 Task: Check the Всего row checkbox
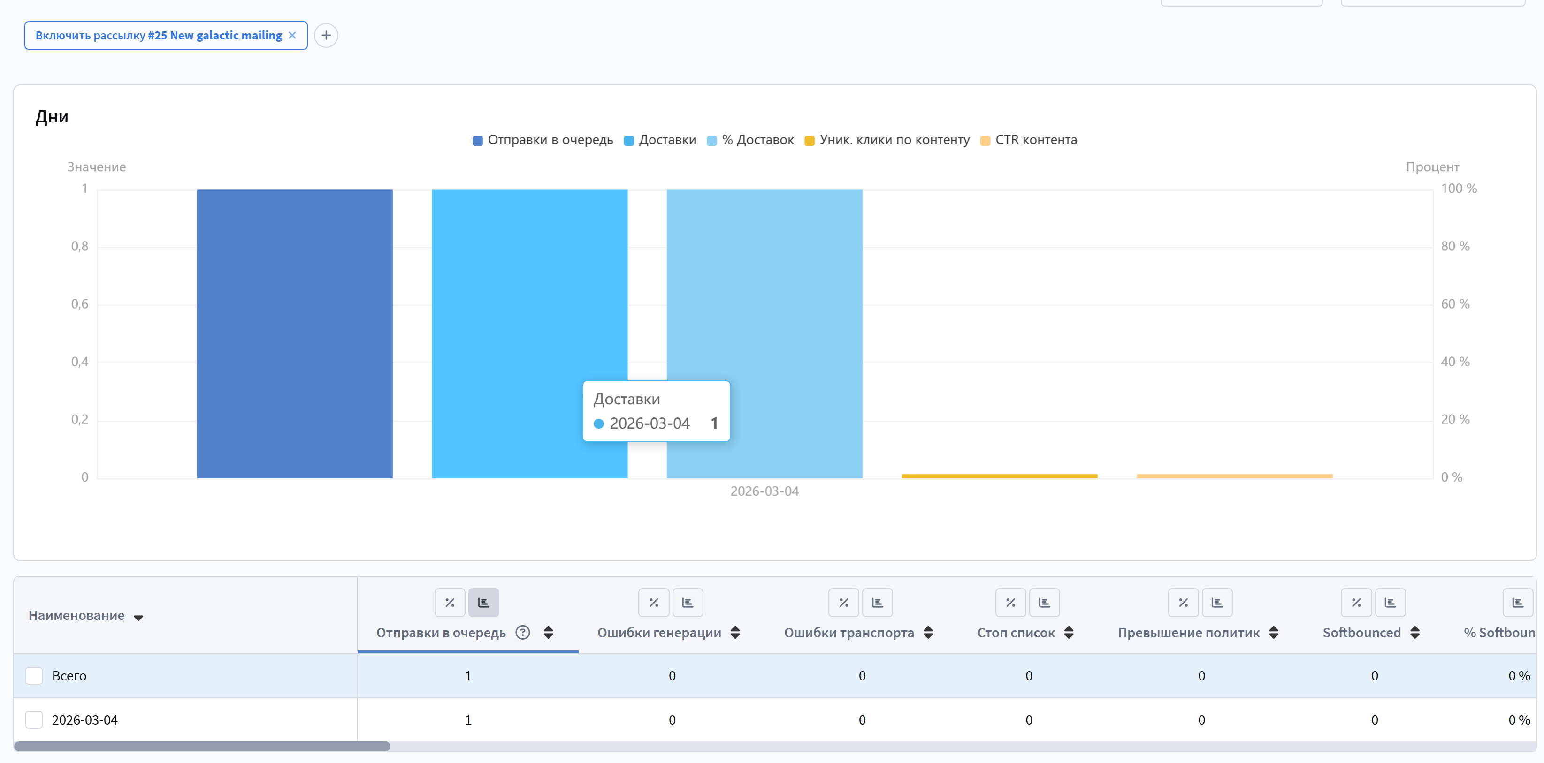pos(34,676)
